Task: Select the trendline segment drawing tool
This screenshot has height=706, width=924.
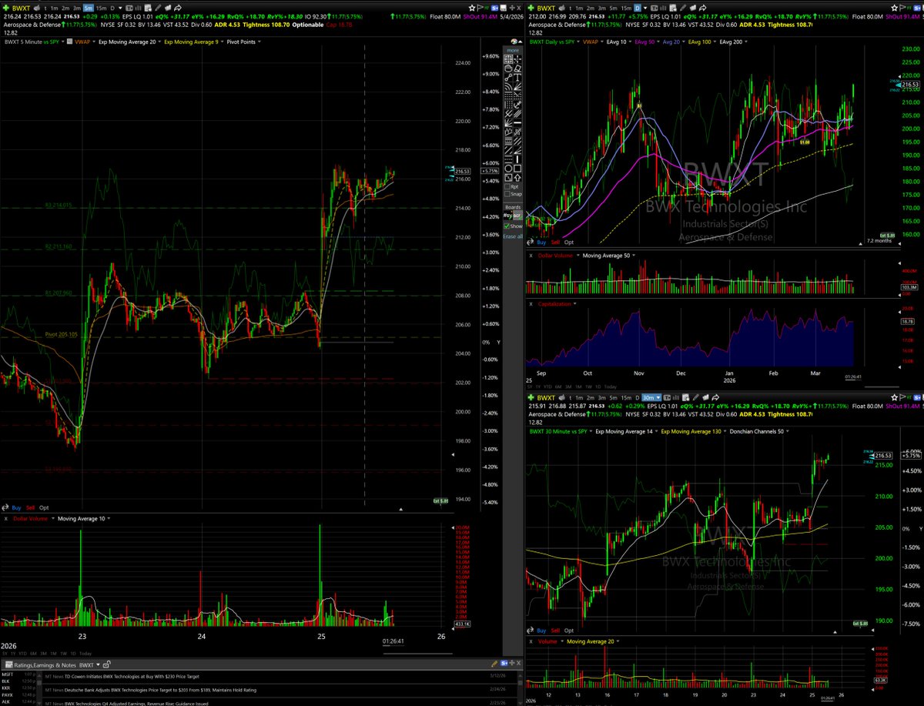Action: click(508, 77)
